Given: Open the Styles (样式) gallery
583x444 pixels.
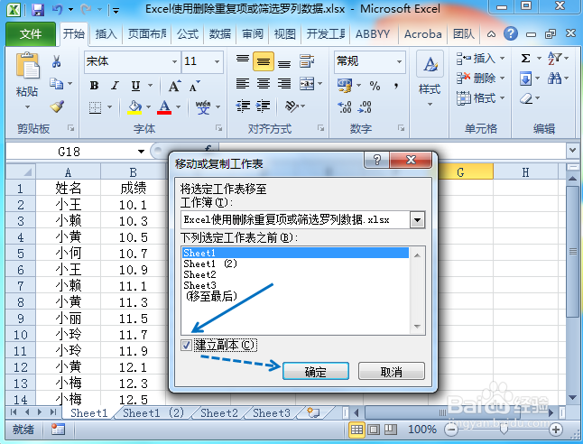Looking at the screenshot, I should pyautogui.click(x=430, y=79).
